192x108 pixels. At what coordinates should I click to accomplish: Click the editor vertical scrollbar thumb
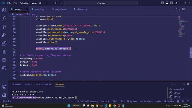point(191,52)
